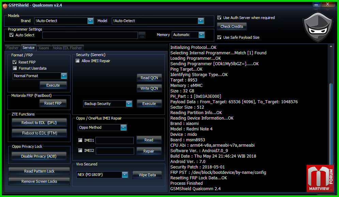Click the IMEI1 input field
The height and width of the screenshot is (197, 339).
[115, 141]
